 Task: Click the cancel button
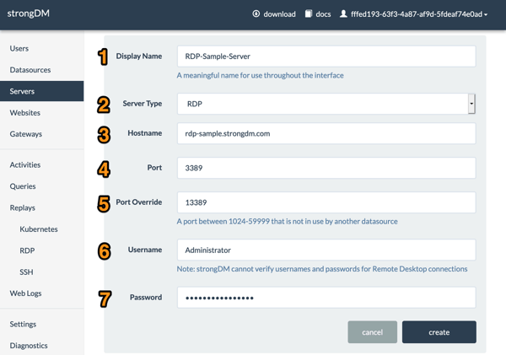click(x=373, y=332)
